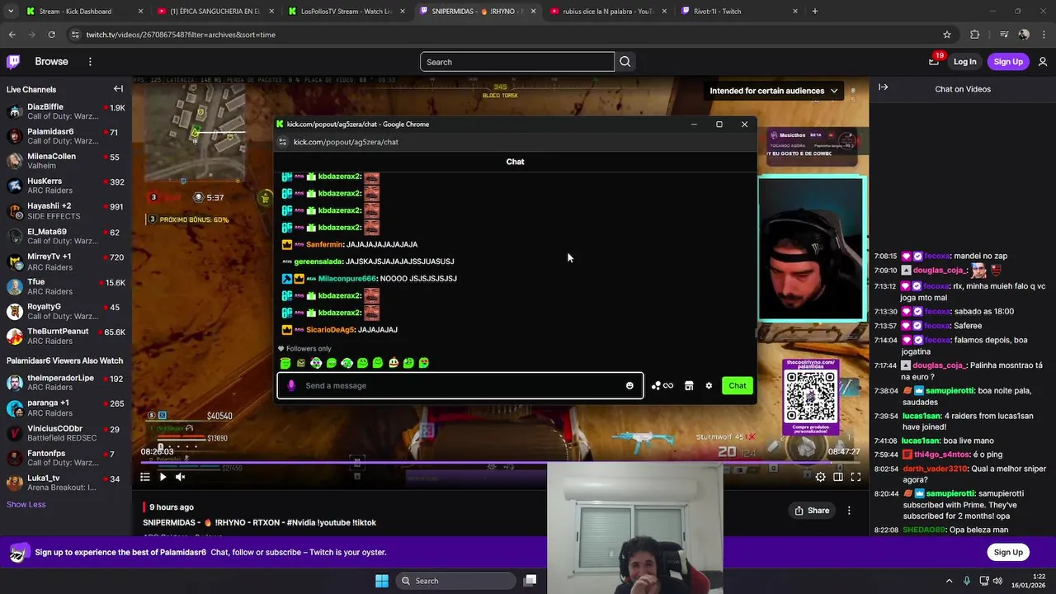This screenshot has width=1056, height=594.
Task: Click Sign Up in the bottom banner
Action: 1008,552
